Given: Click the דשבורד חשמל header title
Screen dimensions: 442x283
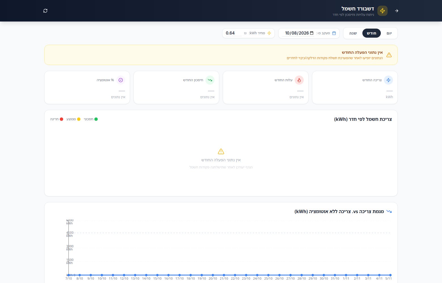Looking at the screenshot, I should (x=358, y=8).
